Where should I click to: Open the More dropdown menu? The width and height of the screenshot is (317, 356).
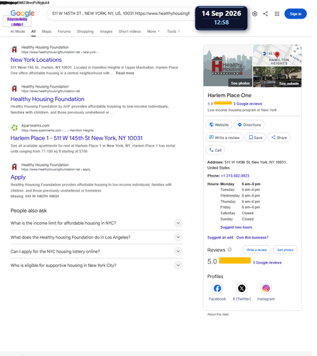pos(153,31)
